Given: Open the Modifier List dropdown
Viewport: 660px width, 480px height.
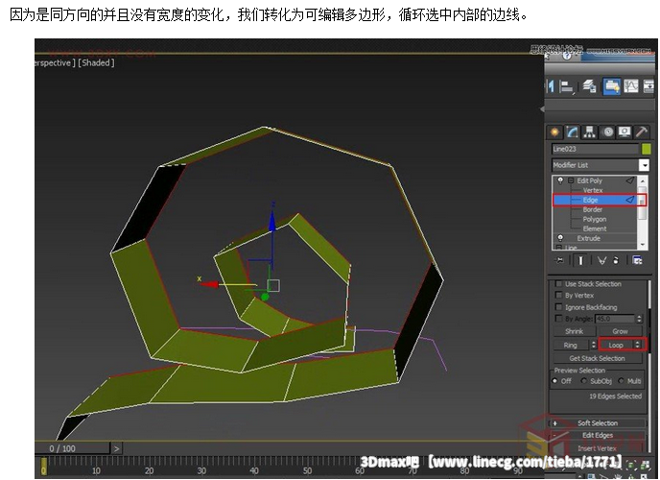Looking at the screenshot, I should [x=601, y=165].
